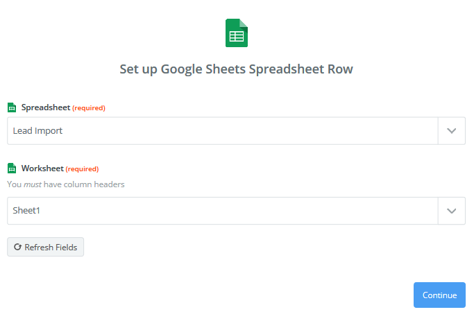The height and width of the screenshot is (321, 474).
Task: Click Sheets icon beside Spreadsheet label
Action: pyautogui.click(x=12, y=107)
